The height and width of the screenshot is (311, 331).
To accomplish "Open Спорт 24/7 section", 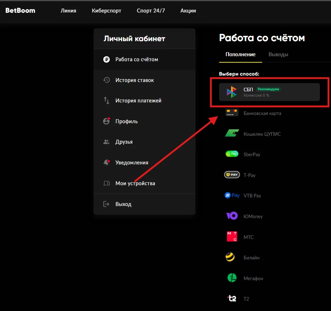I will [151, 10].
